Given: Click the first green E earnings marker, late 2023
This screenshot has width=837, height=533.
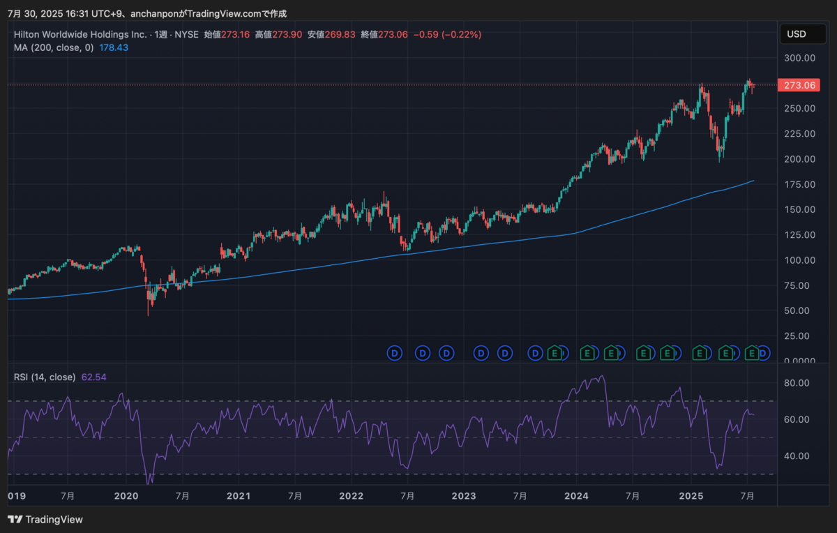Looking at the screenshot, I should click(x=555, y=354).
